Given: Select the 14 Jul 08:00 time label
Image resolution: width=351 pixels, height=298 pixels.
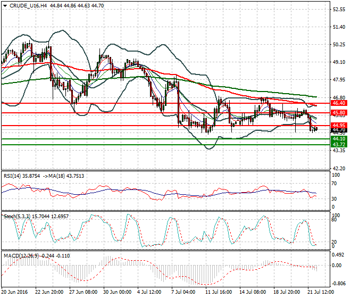Looking at the screenshot, I should click(x=253, y=292).
